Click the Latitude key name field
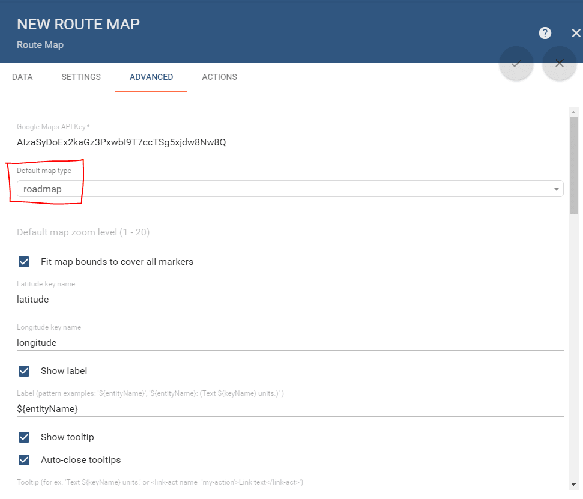Screen dimensions: 583x499 click(289, 299)
